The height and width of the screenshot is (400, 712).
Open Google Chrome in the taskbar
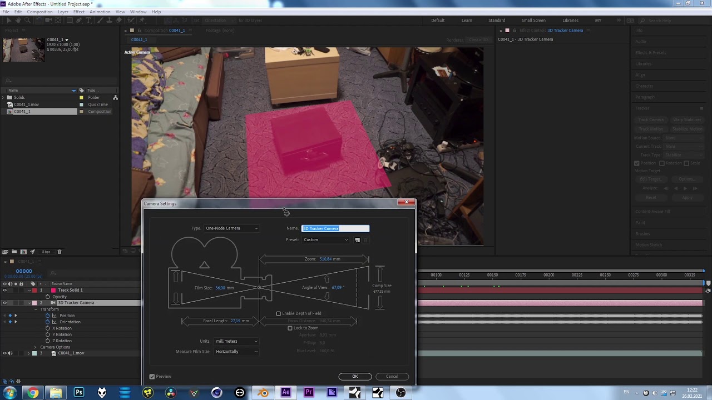(33, 393)
